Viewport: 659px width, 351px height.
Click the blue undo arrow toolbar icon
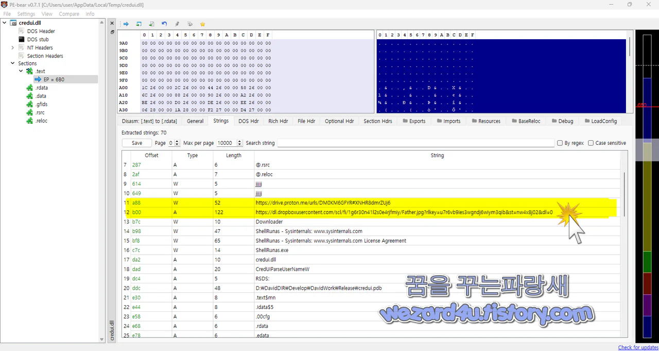click(164, 24)
